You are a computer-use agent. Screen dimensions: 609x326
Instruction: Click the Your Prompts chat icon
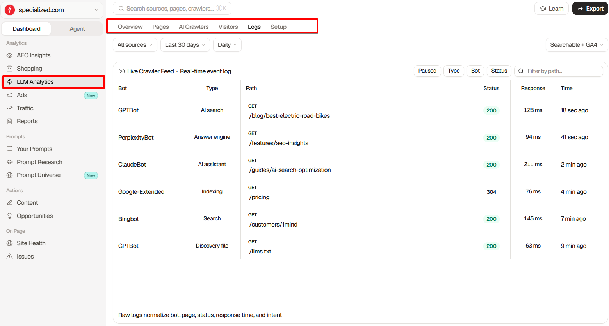pos(10,149)
